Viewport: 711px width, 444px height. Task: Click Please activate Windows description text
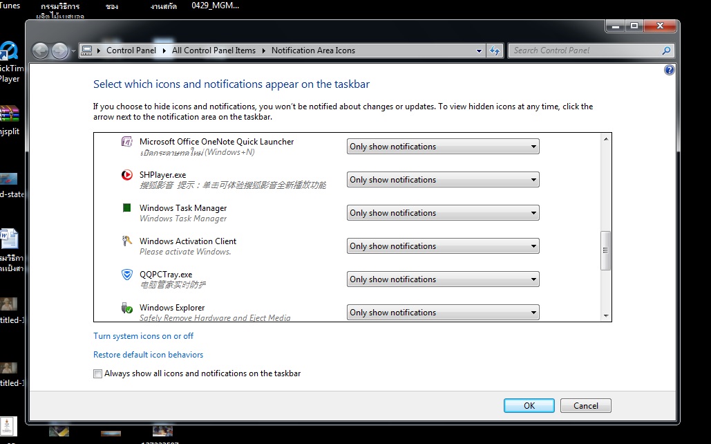[185, 252]
